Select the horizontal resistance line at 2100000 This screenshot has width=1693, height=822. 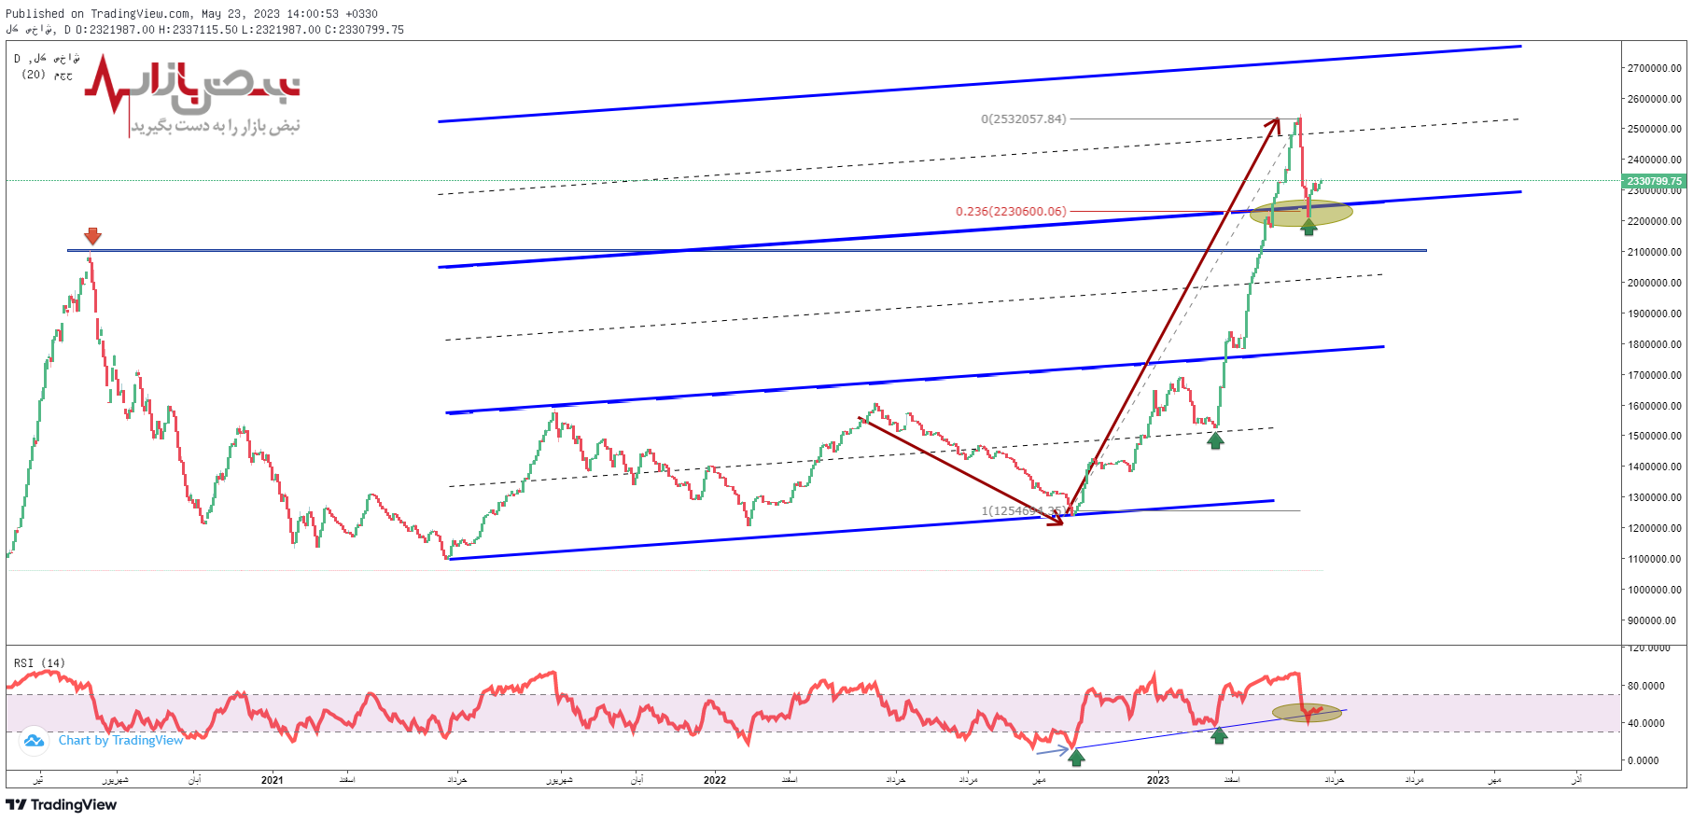(747, 250)
